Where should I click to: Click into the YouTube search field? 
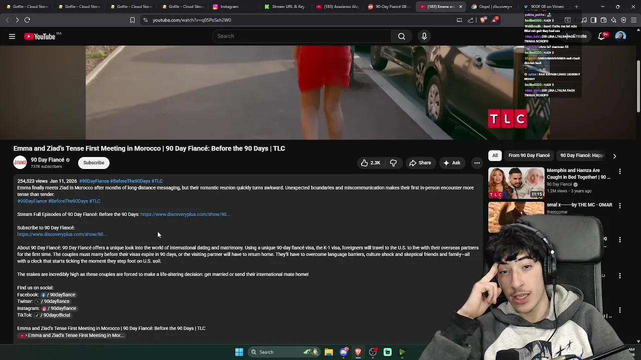[301, 36]
